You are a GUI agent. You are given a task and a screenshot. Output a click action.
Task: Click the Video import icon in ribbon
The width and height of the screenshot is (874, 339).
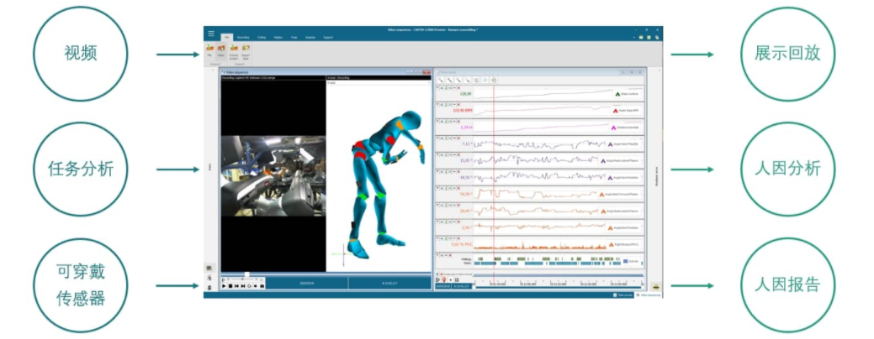click(221, 50)
